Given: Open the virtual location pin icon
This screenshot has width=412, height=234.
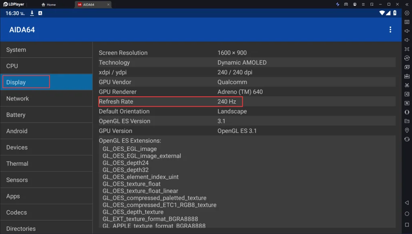Looking at the screenshot, I should tap(407, 130).
